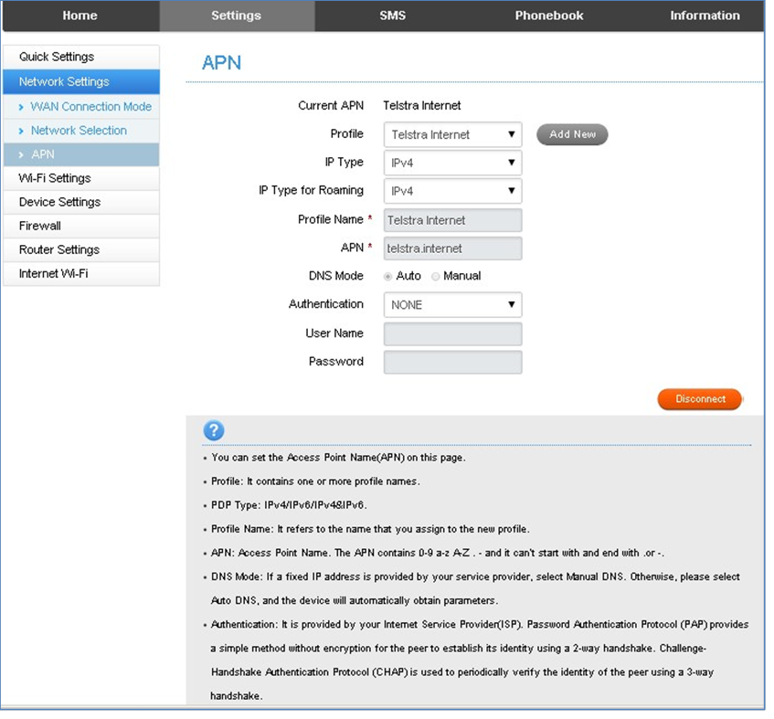774x719 pixels.
Task: Open the help information icon
Action: [213, 430]
